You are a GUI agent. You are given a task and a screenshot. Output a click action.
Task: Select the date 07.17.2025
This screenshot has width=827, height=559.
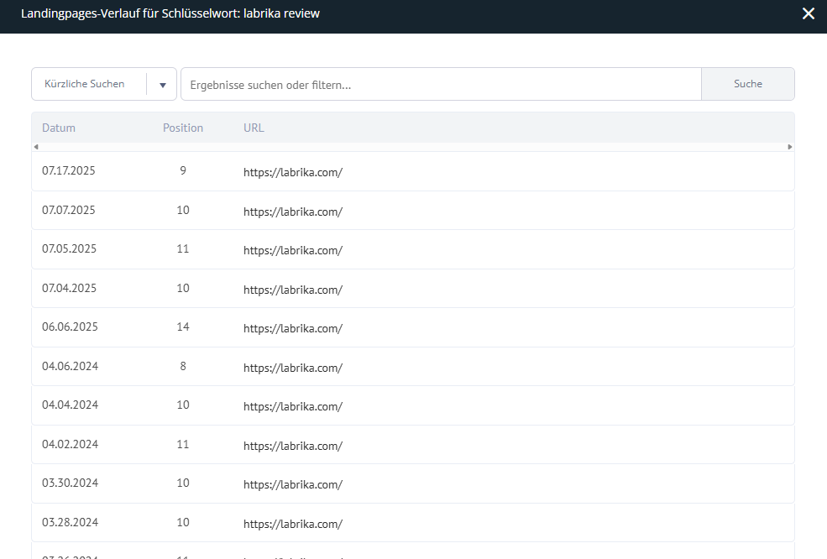click(x=69, y=171)
